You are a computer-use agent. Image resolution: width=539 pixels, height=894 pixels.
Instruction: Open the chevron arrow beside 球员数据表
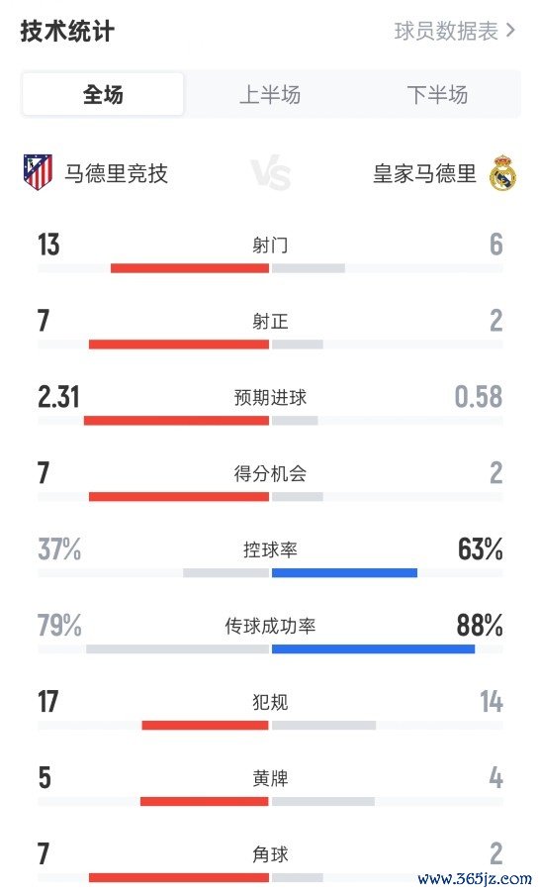point(510,31)
